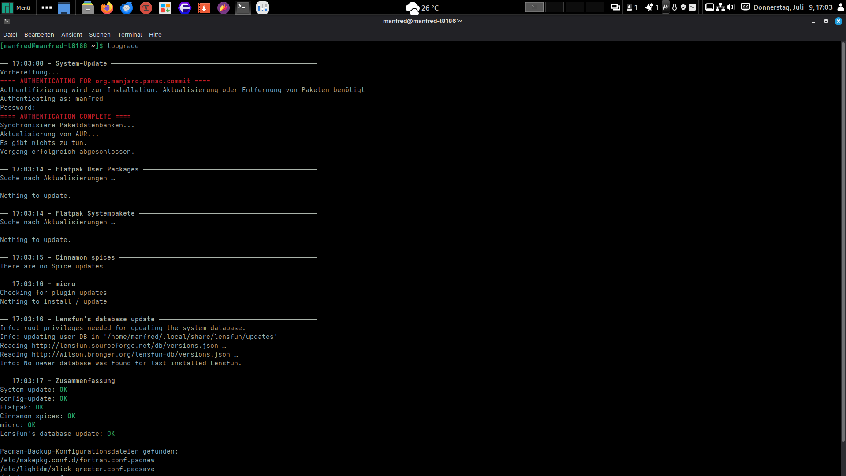
Task: Launch the purple flame application icon
Action: [224, 7]
